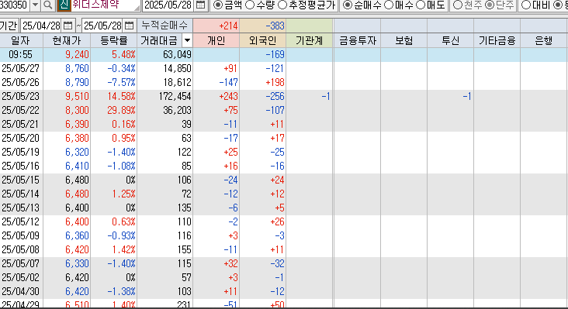This screenshot has width=568, height=309.
Task: Click the 1.25% change on 25/05/14
Action: click(123, 194)
